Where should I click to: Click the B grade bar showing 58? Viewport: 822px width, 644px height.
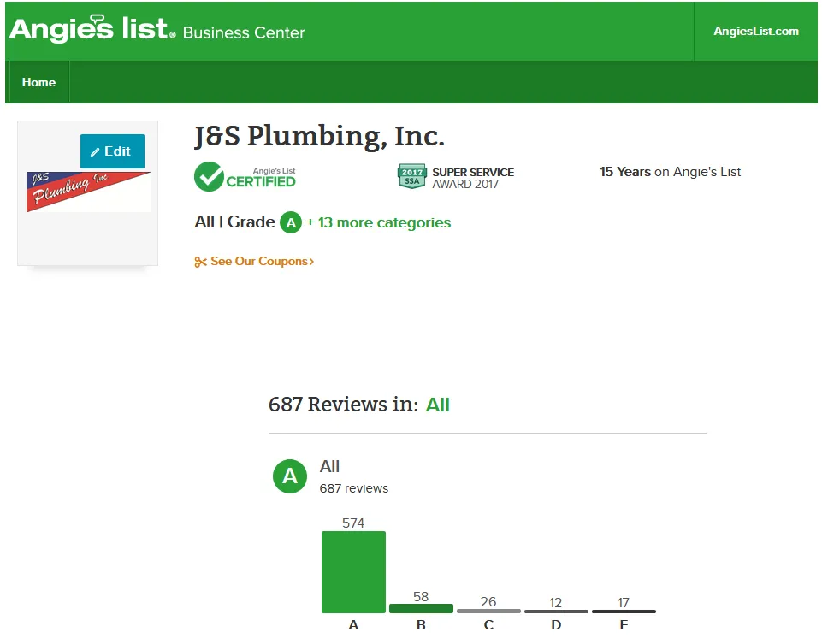tap(421, 608)
